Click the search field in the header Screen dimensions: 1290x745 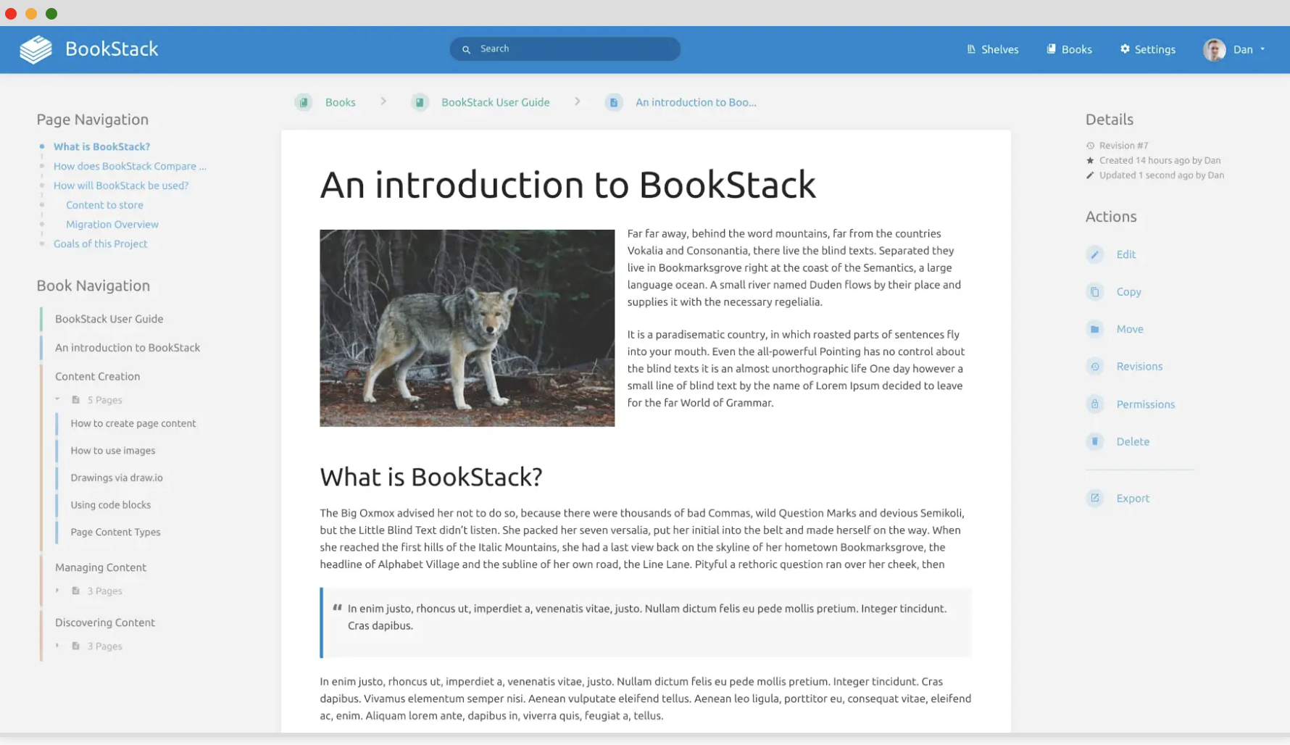coord(565,49)
